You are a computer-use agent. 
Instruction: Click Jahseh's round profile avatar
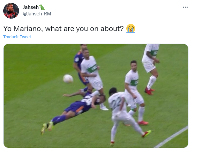(11, 11)
